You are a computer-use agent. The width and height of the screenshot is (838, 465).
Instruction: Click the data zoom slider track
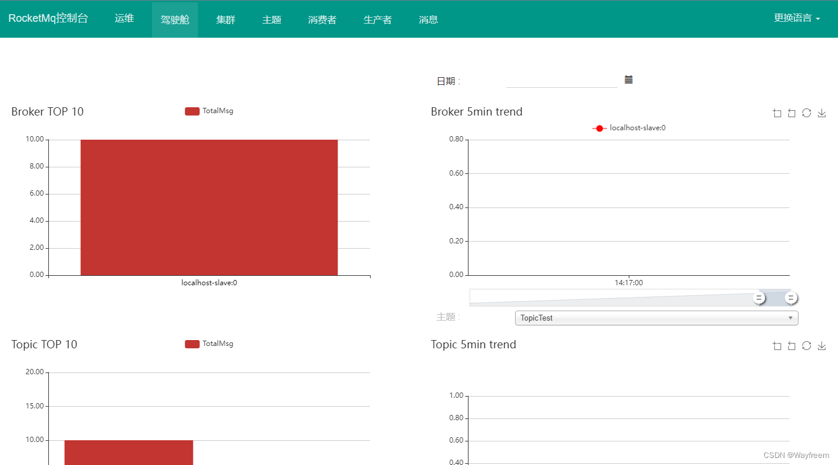(629, 298)
